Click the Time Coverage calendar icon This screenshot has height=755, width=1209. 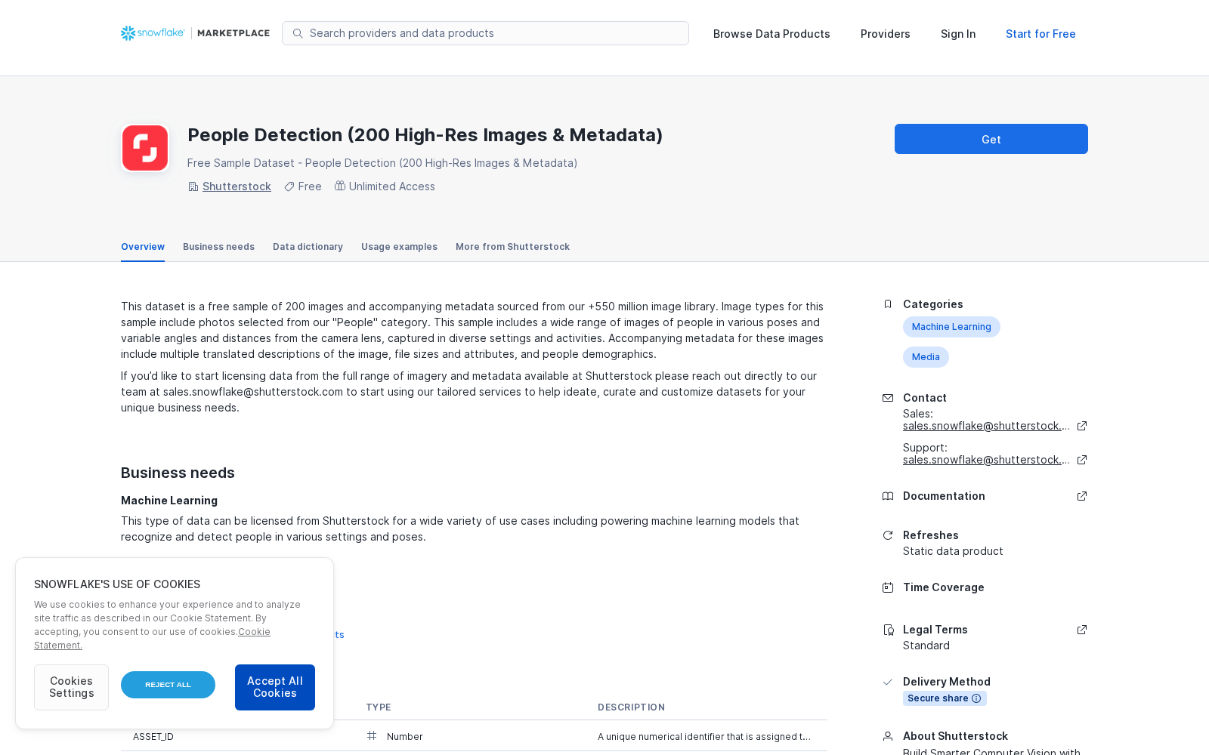click(x=888, y=587)
